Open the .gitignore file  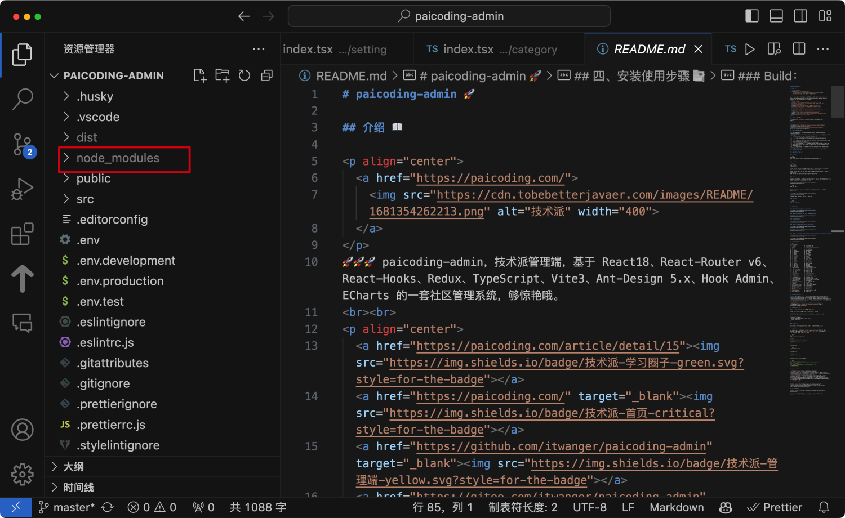[x=162, y=384]
